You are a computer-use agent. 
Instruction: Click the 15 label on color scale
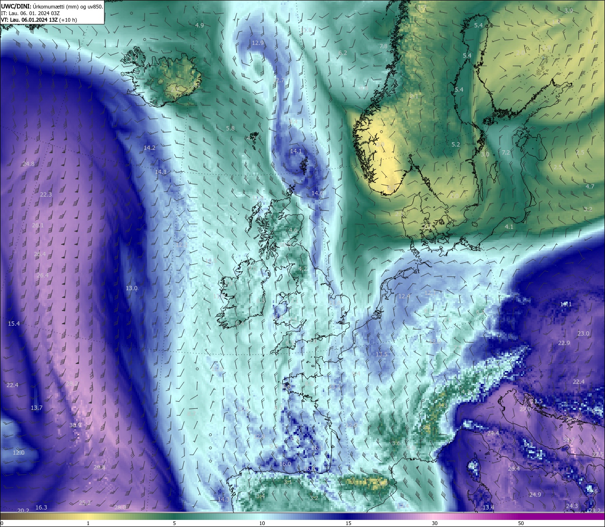pos(348,523)
